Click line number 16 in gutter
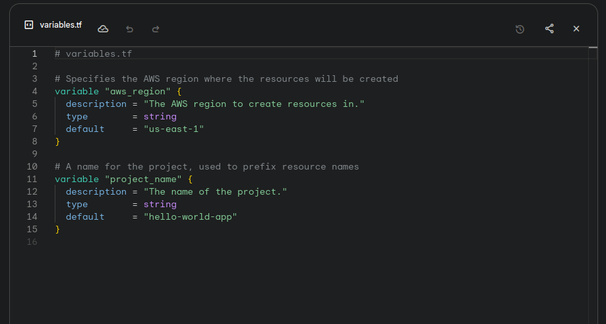606x324 pixels. pos(32,242)
